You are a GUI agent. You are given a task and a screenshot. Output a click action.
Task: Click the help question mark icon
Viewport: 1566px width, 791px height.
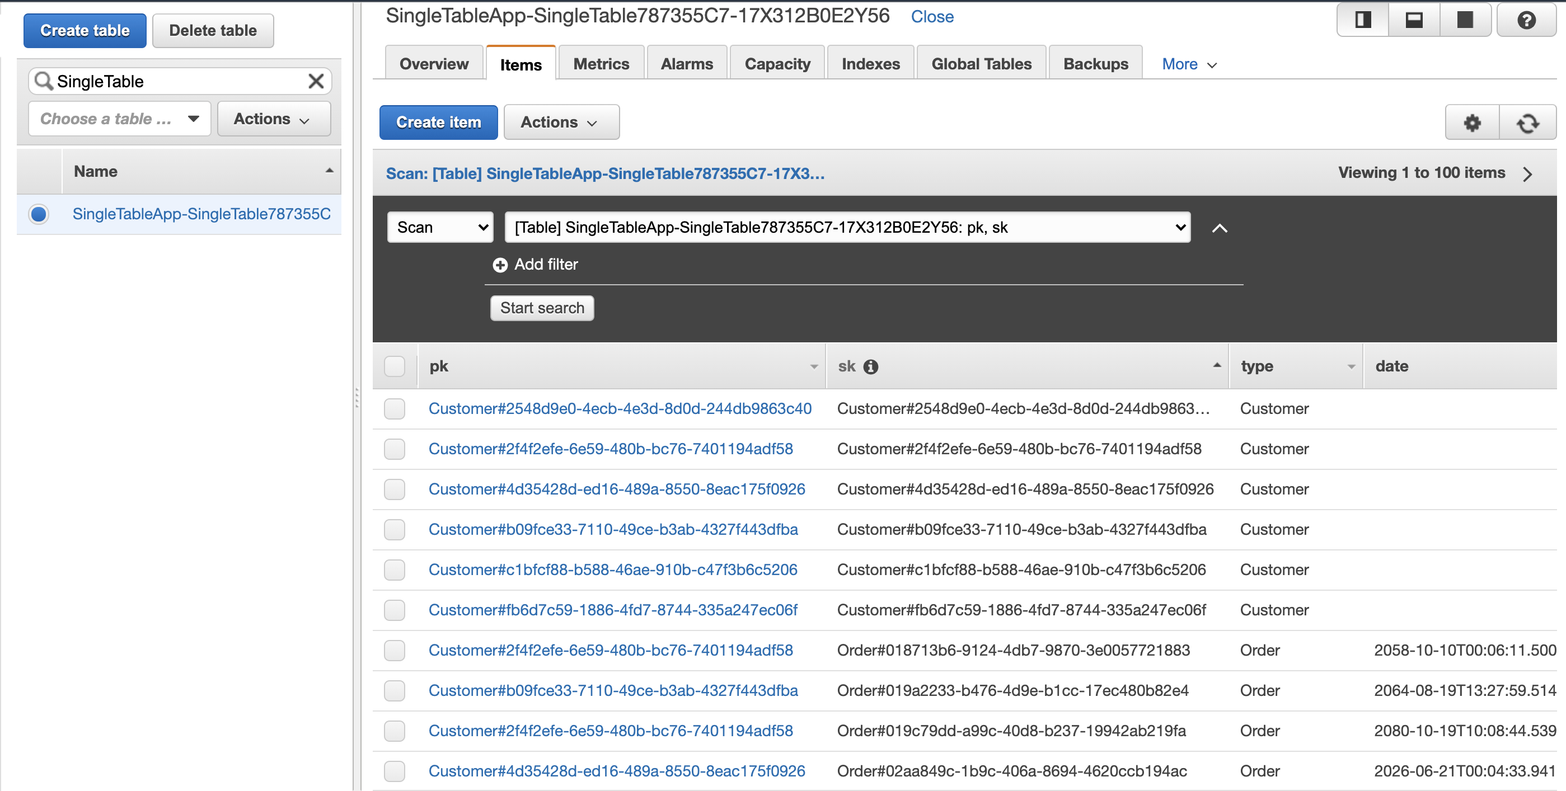(x=1526, y=20)
